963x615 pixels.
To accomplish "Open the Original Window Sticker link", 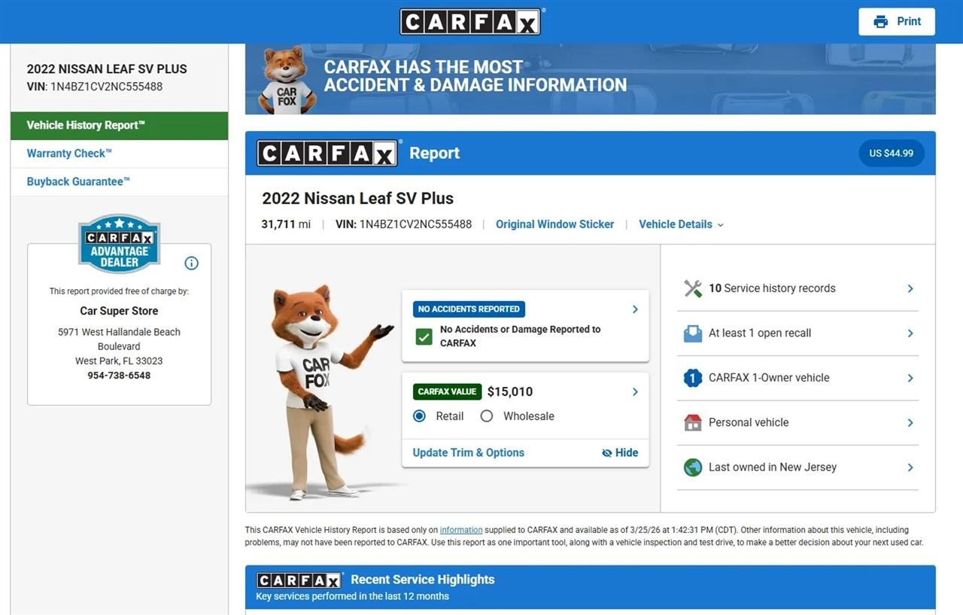I will (x=554, y=224).
